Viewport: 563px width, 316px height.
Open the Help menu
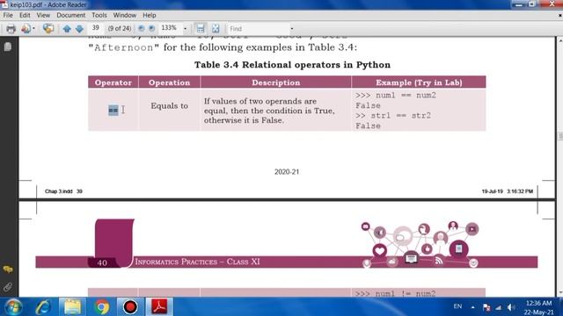coord(150,15)
